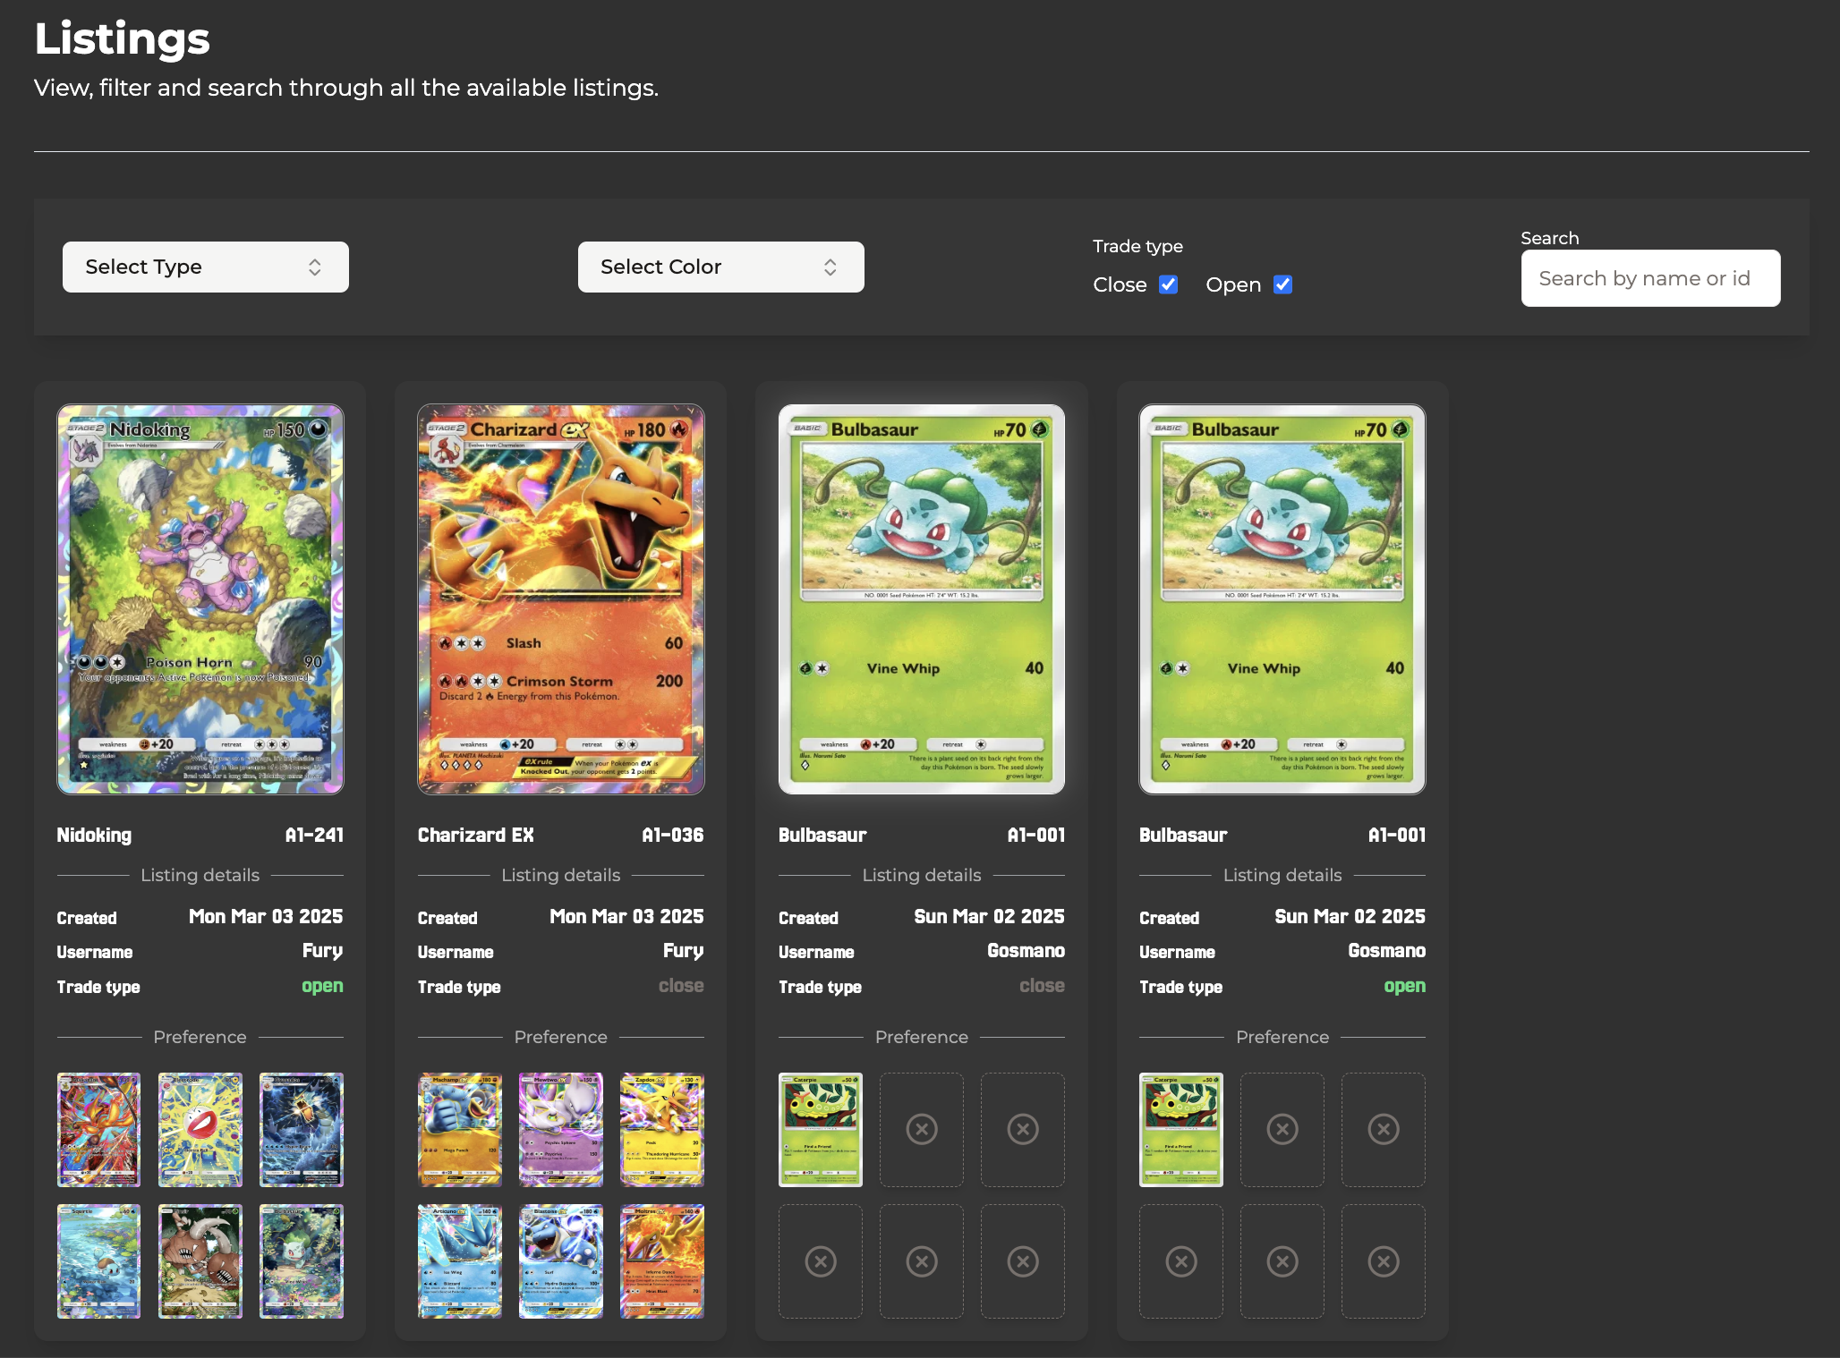Open the Select Color dropdown

[720, 267]
